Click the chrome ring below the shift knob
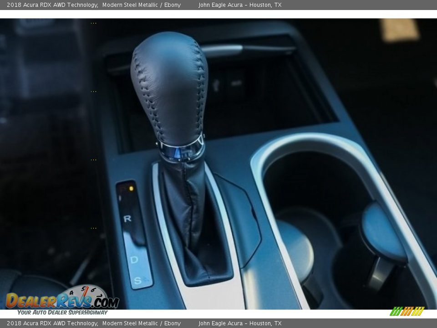This screenshot has height=328, width=437. point(181,150)
